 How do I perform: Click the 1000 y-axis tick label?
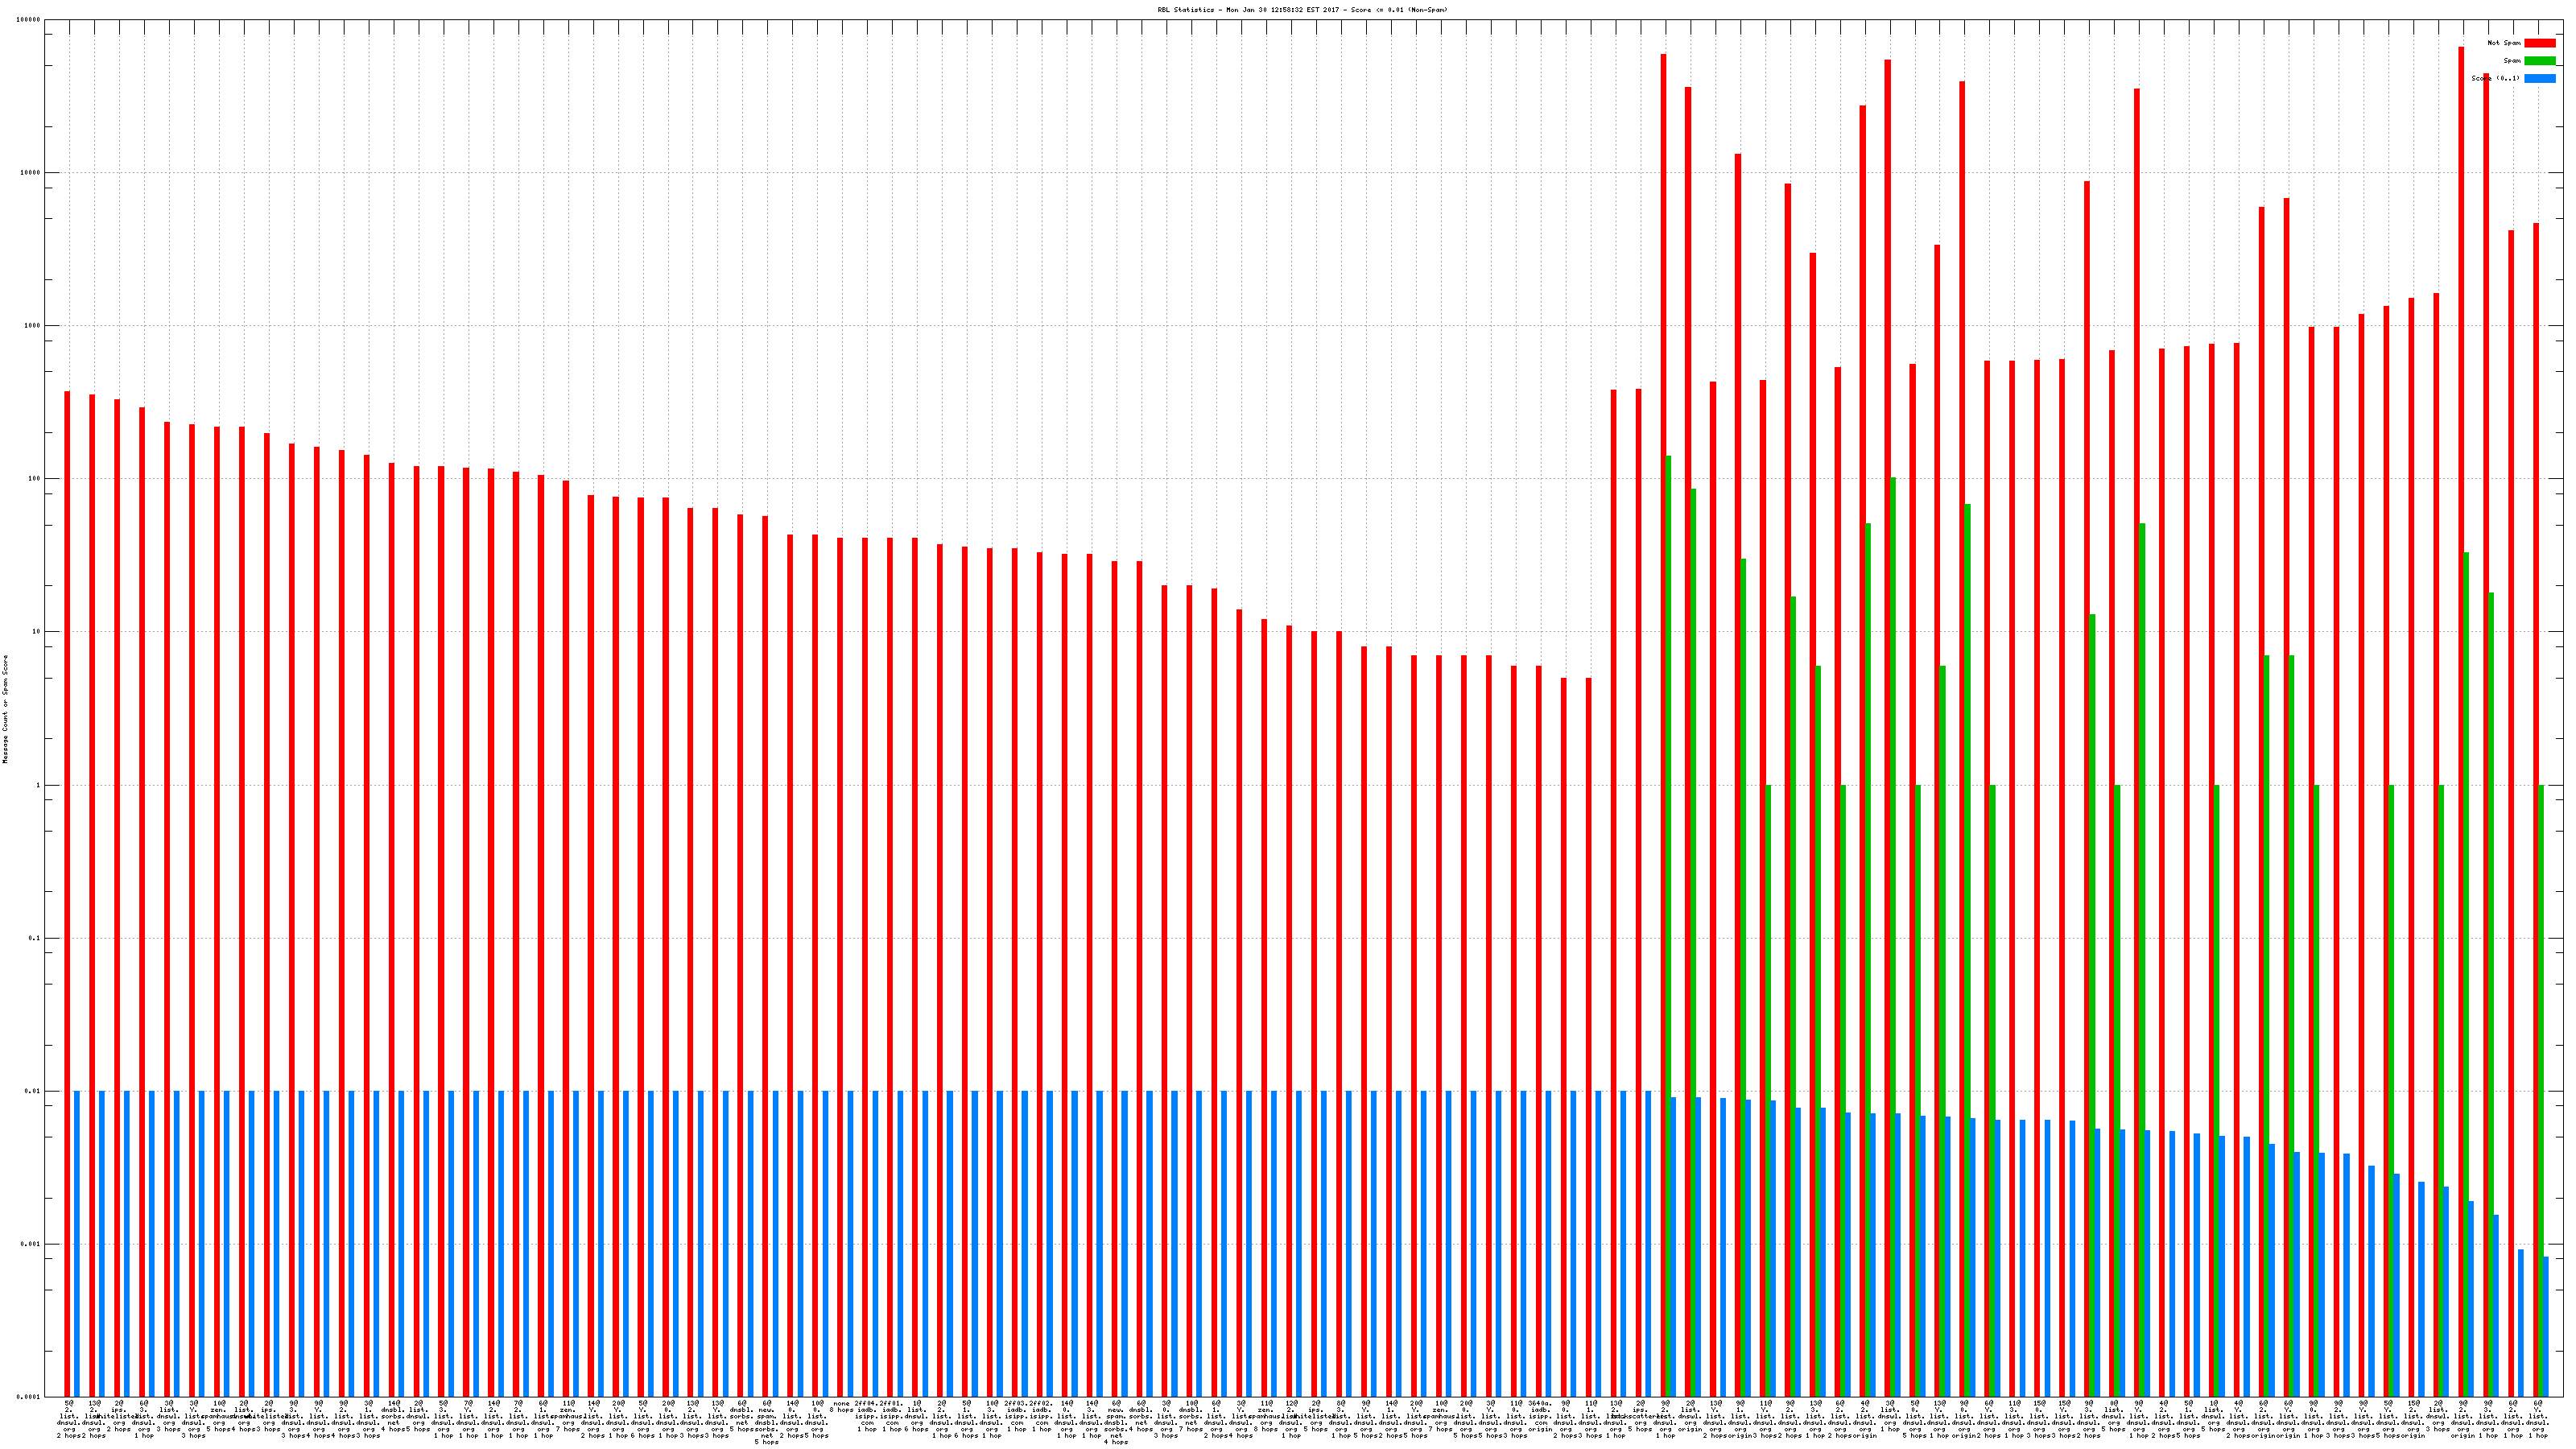pyautogui.click(x=33, y=326)
